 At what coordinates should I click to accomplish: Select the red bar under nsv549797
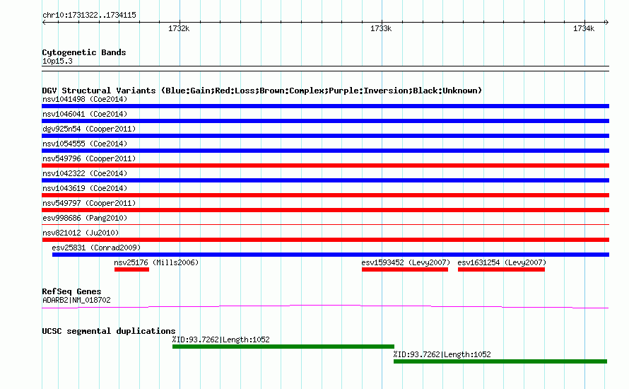pyautogui.click(x=325, y=210)
